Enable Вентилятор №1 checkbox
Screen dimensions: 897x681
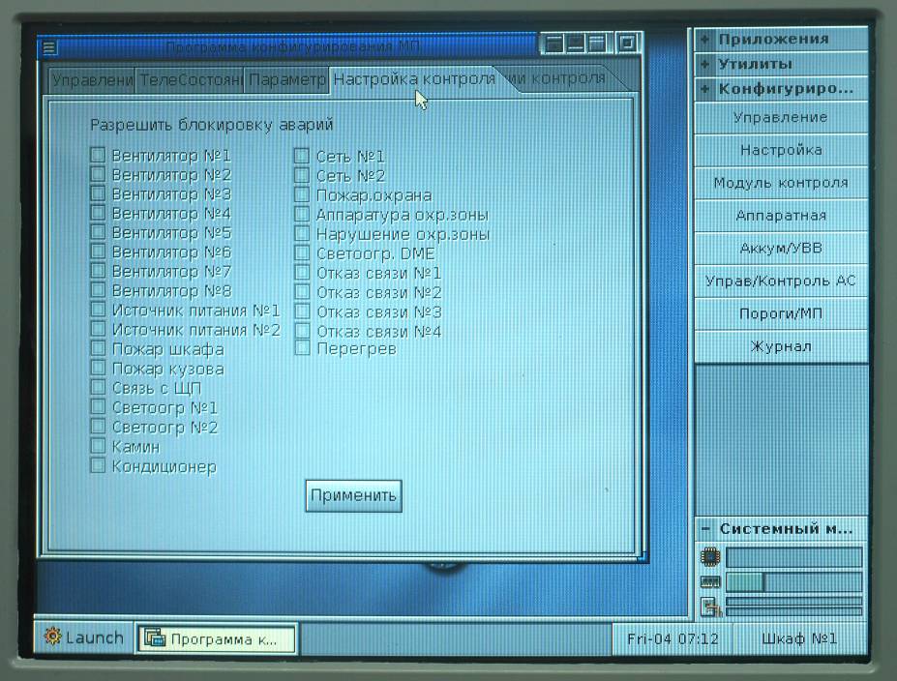point(98,155)
